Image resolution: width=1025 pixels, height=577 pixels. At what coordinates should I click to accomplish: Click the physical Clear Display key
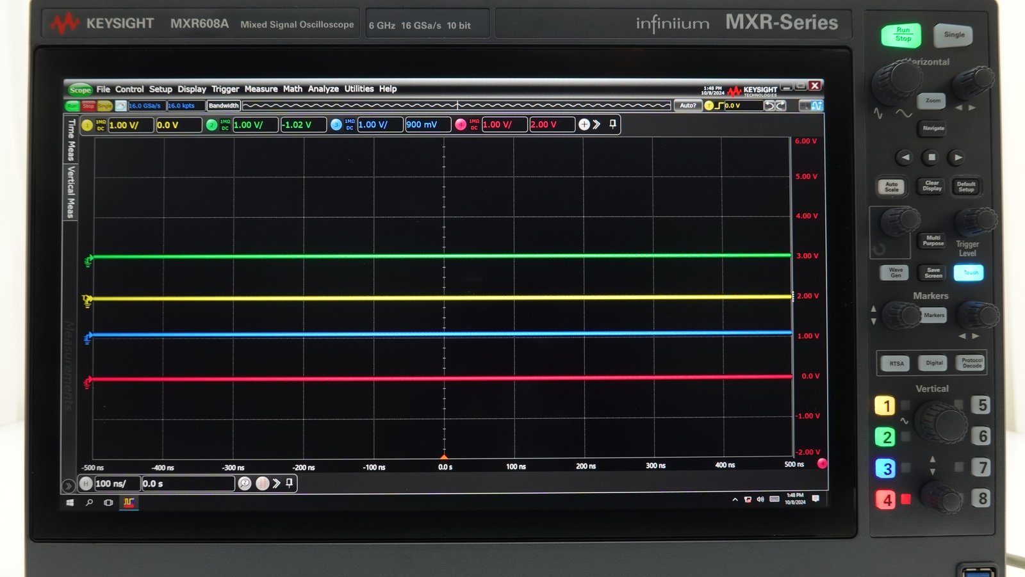[932, 186]
